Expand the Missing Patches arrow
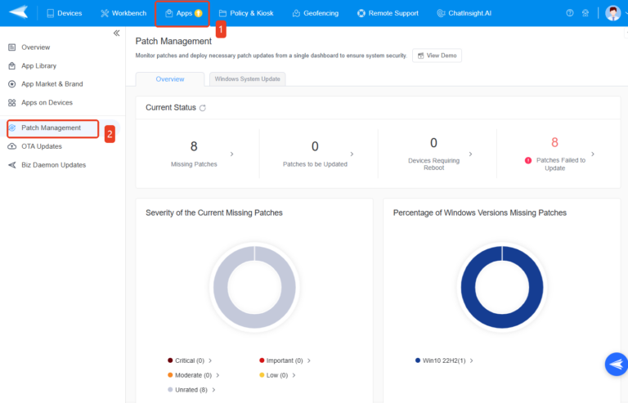The width and height of the screenshot is (628, 403). coord(231,154)
